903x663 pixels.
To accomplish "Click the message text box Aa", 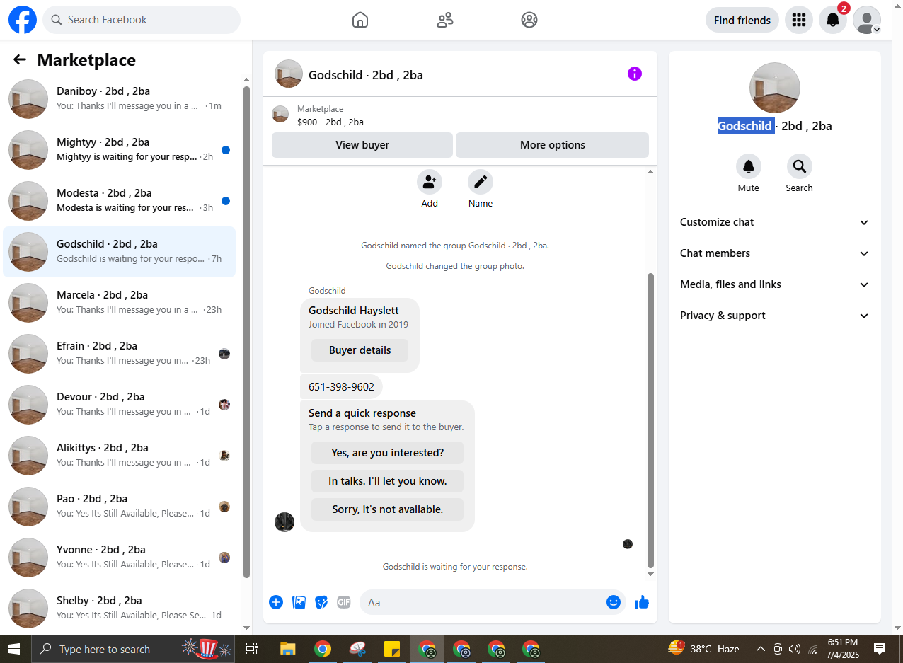I will point(493,602).
